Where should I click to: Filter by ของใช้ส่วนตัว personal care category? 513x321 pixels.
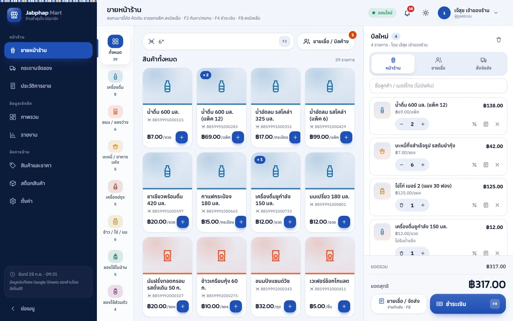[x=115, y=299]
